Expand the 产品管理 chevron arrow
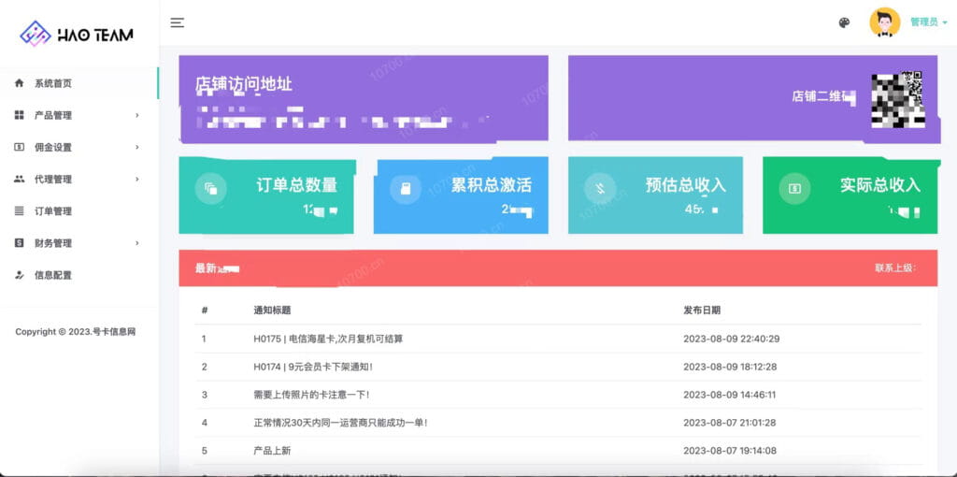 [x=137, y=115]
